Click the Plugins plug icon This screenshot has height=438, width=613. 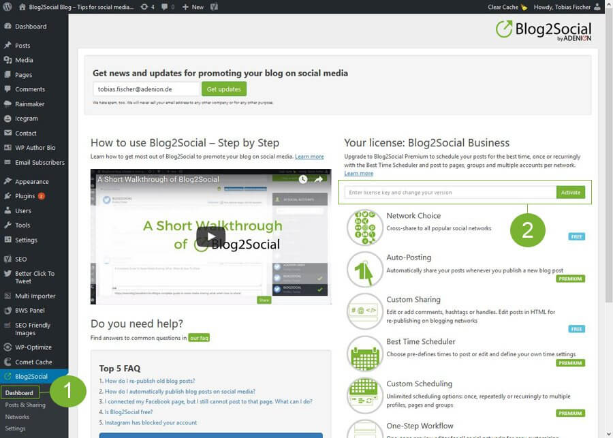coord(7,196)
